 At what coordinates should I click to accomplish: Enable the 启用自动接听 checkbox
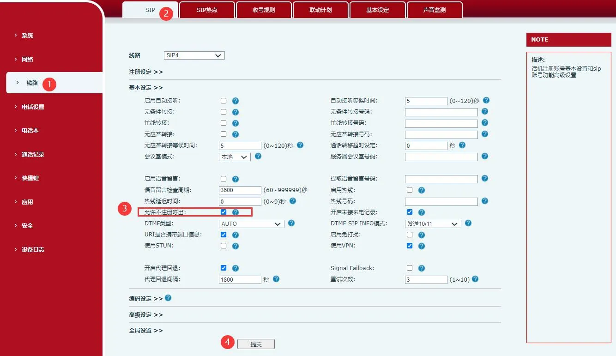point(223,100)
